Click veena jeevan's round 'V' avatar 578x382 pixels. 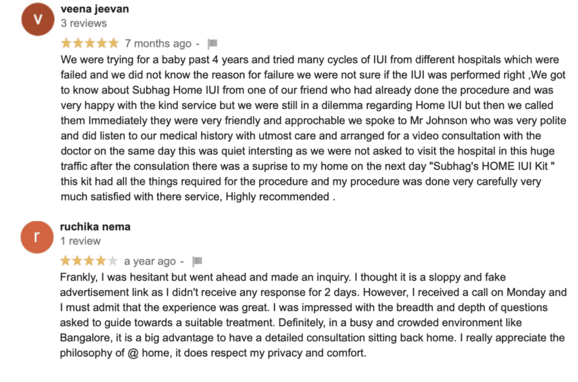pos(38,19)
